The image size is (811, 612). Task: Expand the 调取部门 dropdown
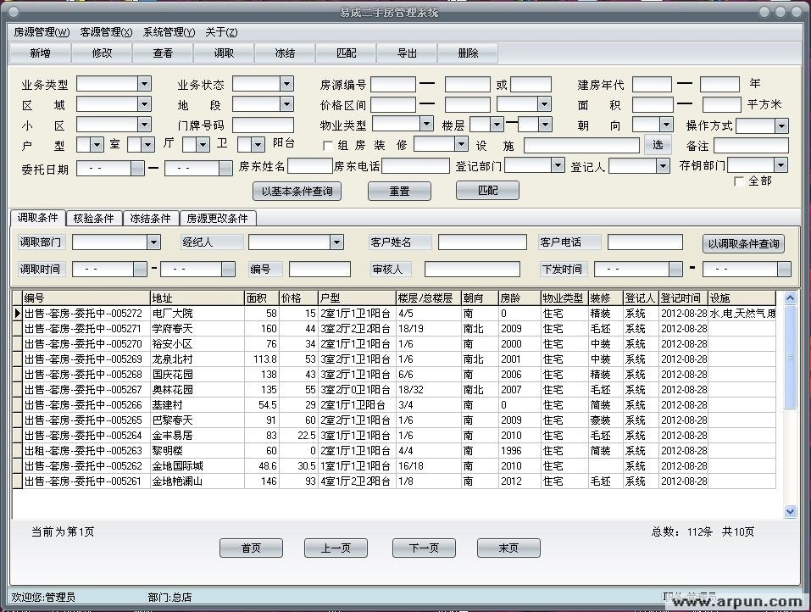(153, 242)
